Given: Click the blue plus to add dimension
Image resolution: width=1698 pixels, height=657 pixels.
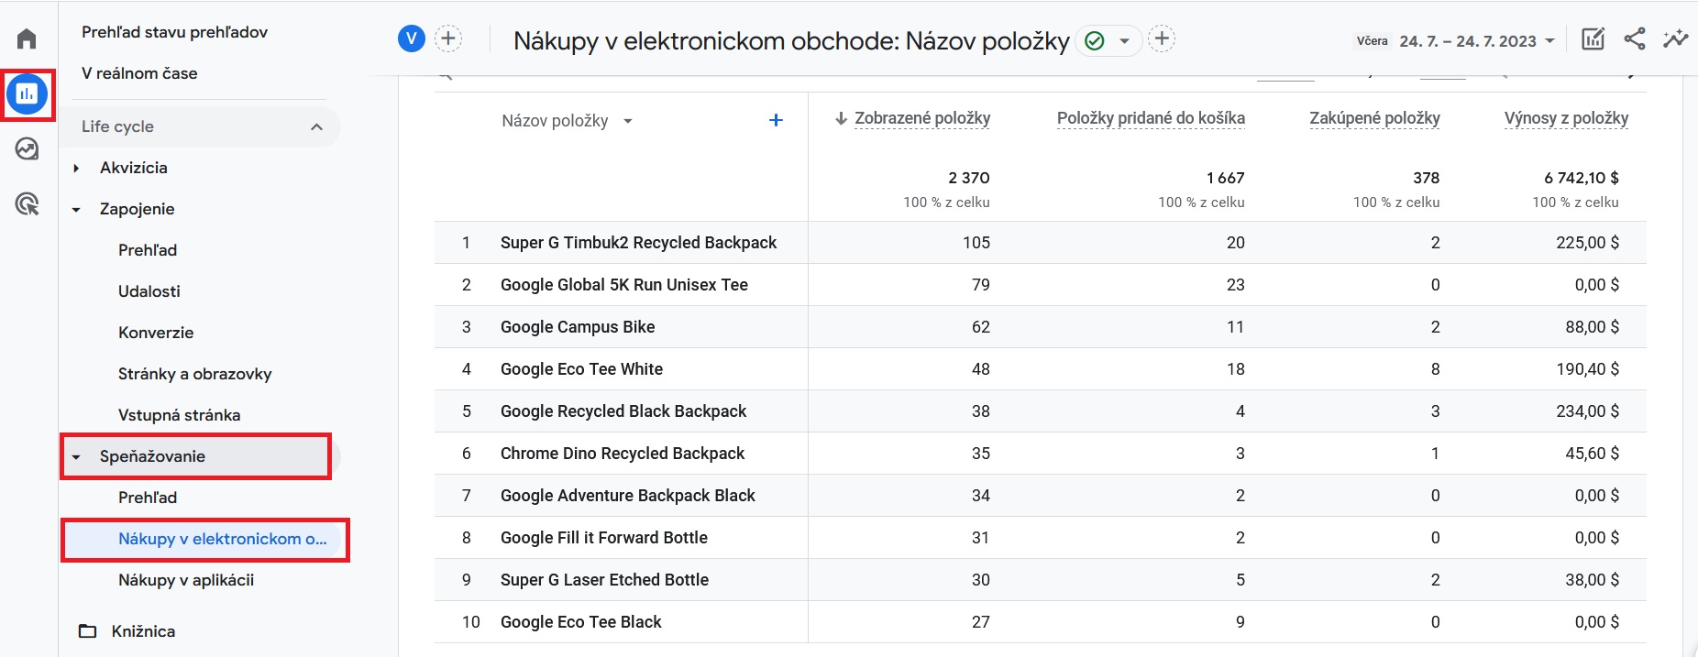Looking at the screenshot, I should [x=776, y=120].
